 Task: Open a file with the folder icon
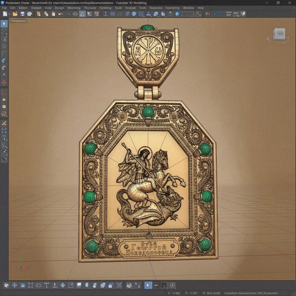(15, 14)
